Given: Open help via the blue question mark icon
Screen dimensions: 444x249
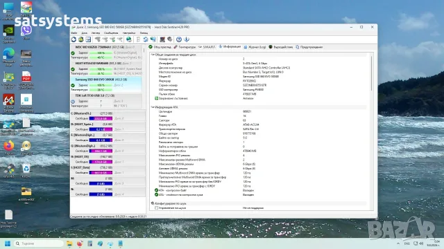Looking at the screenshot, I should click(179, 39).
